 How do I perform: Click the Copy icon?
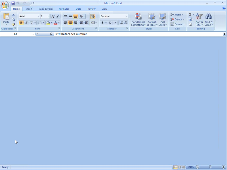tap(13, 19)
